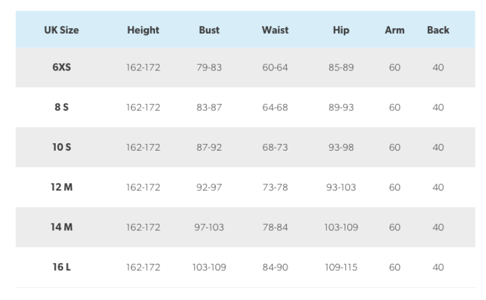Click the Back column header
486x300 pixels.
pyautogui.click(x=438, y=30)
